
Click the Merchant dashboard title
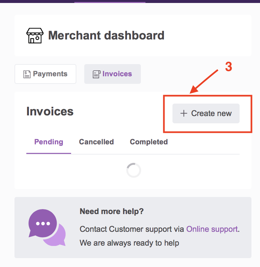[106, 36]
